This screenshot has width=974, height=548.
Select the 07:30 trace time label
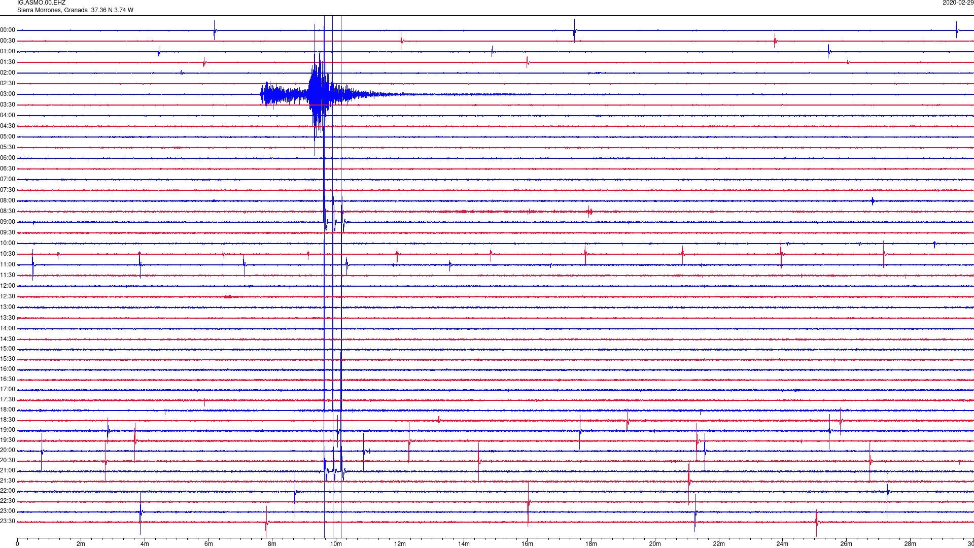click(x=8, y=190)
